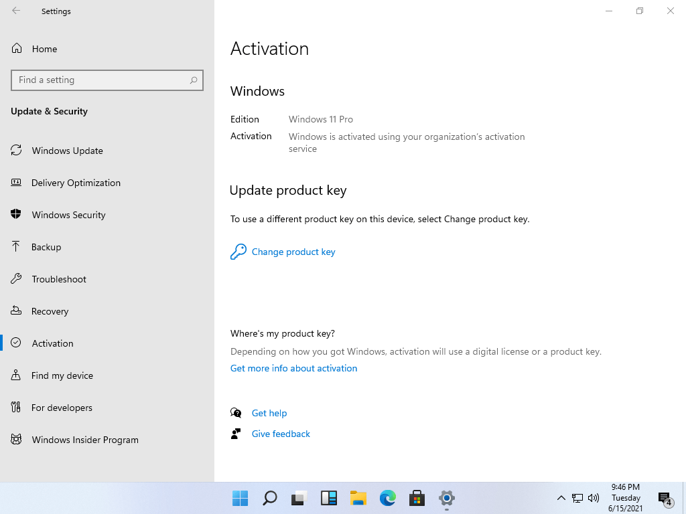Click the Where's my product key? text
Image resolution: width=686 pixels, height=514 pixels.
283,333
